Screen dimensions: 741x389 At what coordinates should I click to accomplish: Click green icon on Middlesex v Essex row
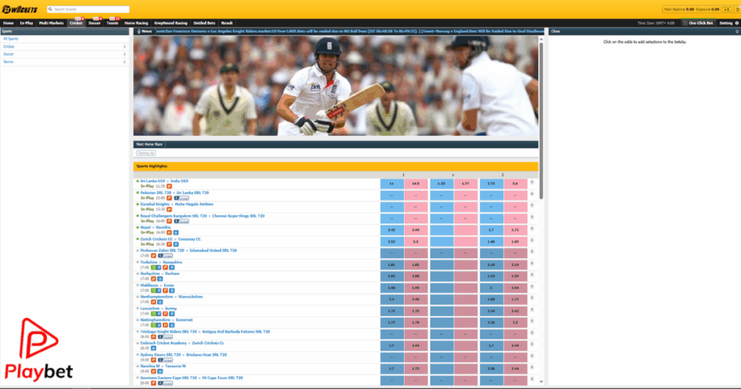pyautogui.click(x=153, y=291)
